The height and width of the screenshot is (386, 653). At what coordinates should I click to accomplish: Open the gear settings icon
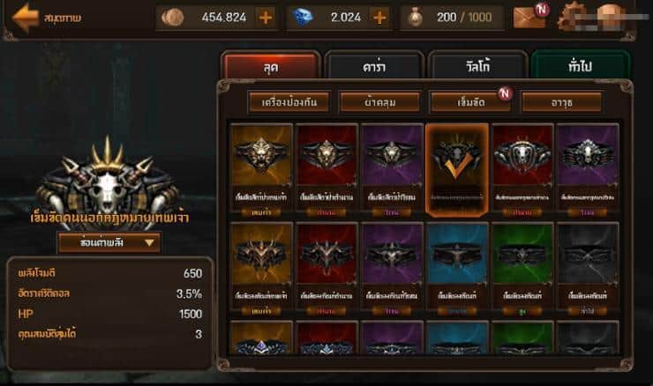click(x=573, y=17)
